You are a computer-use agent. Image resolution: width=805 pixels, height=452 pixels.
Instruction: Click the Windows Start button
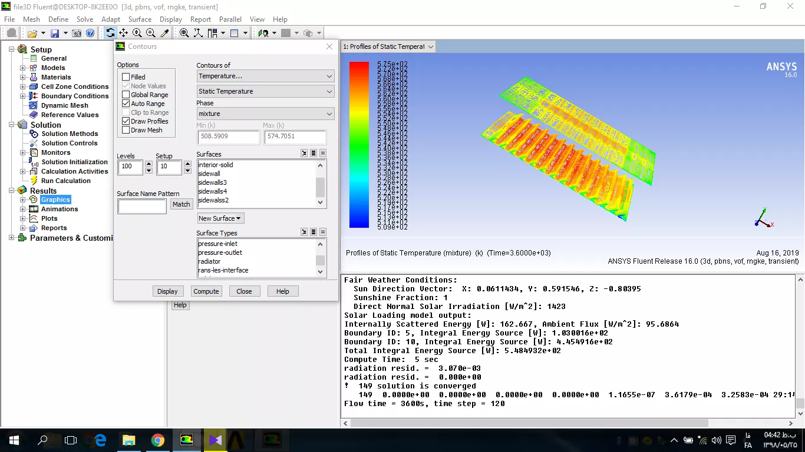coord(14,440)
